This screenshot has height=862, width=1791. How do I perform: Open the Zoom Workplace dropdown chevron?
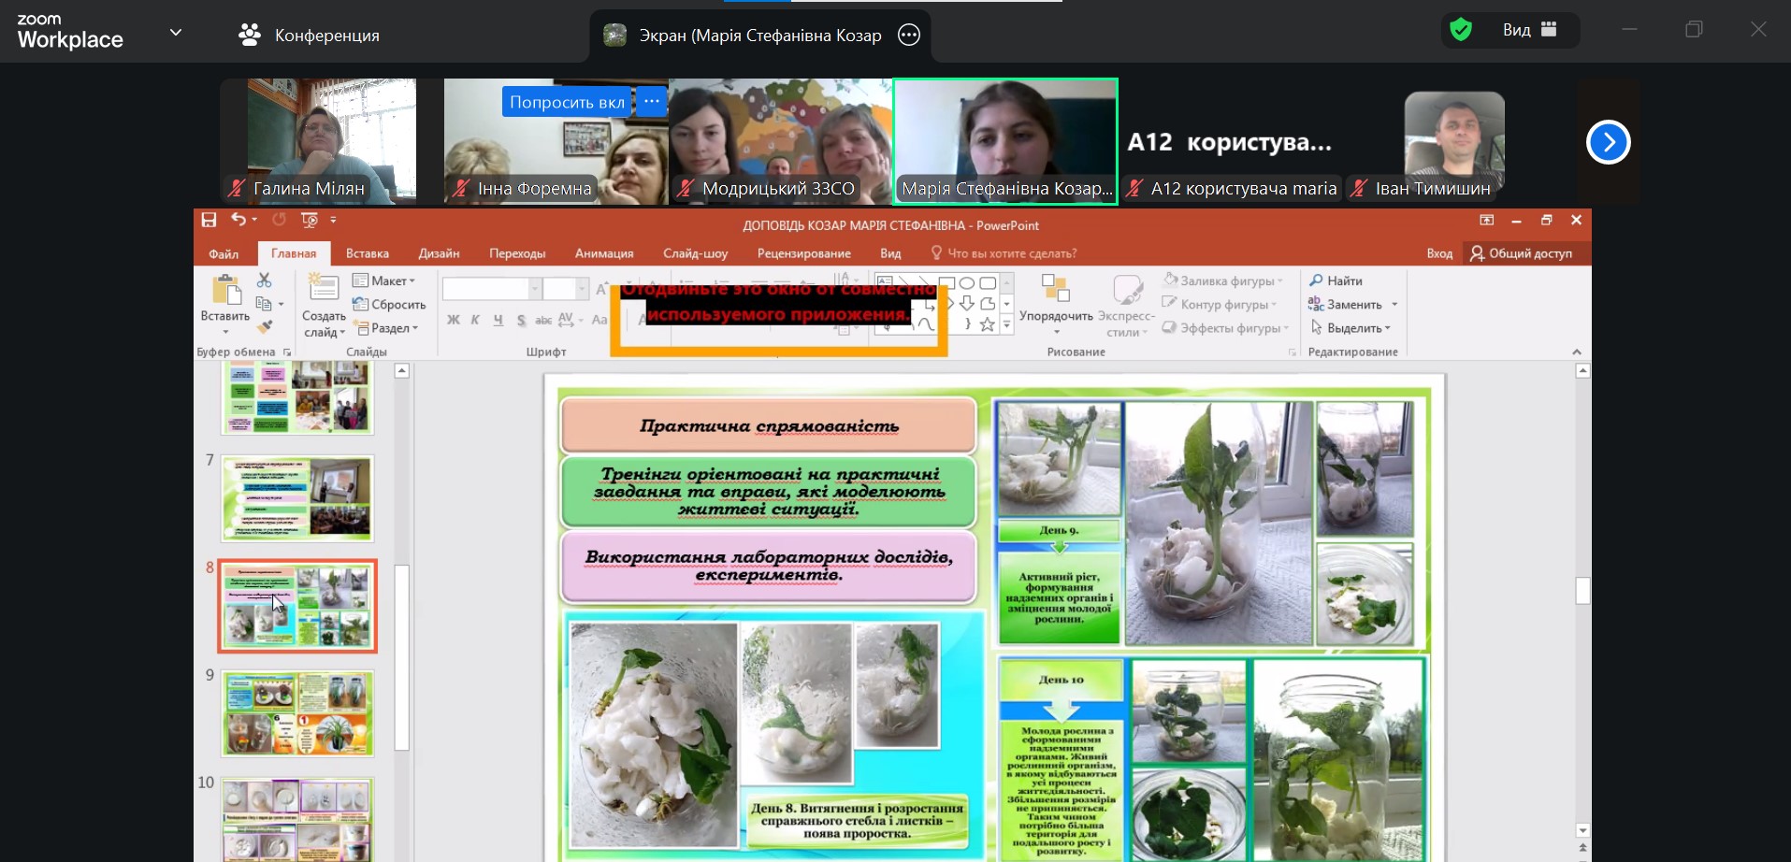click(x=175, y=33)
